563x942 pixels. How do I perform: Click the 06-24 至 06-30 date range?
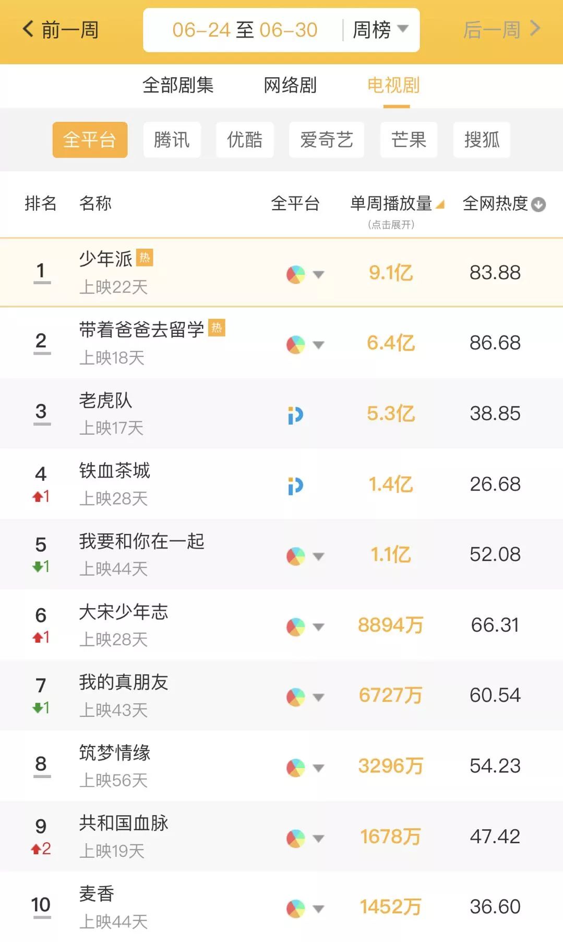point(245,30)
